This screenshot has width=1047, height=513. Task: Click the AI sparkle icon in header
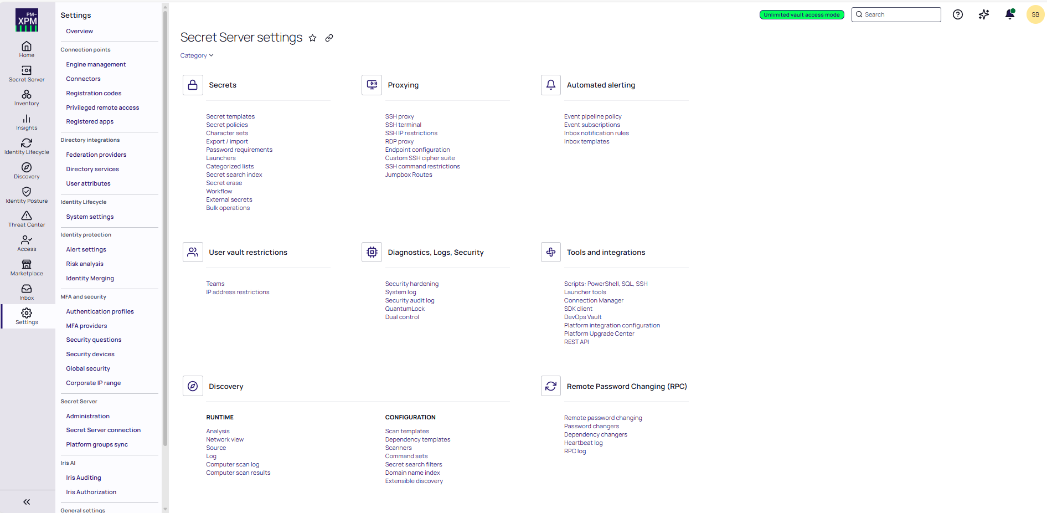(x=983, y=15)
